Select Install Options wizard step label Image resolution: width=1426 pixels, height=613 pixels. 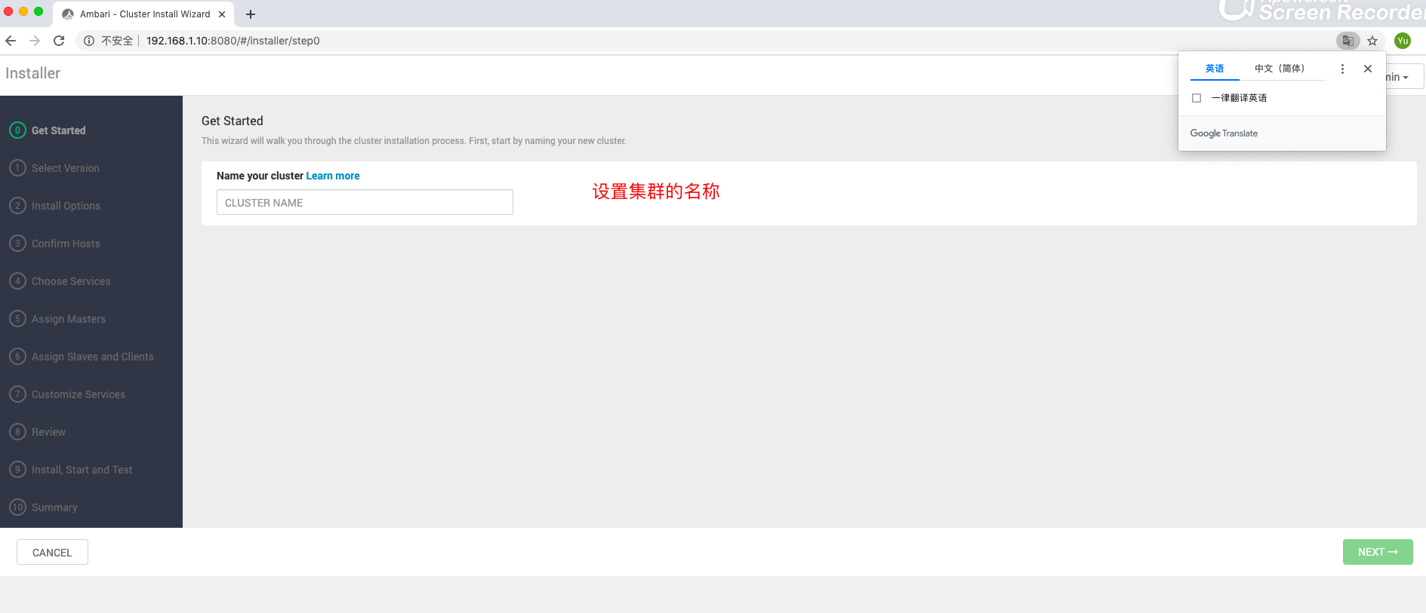click(66, 206)
